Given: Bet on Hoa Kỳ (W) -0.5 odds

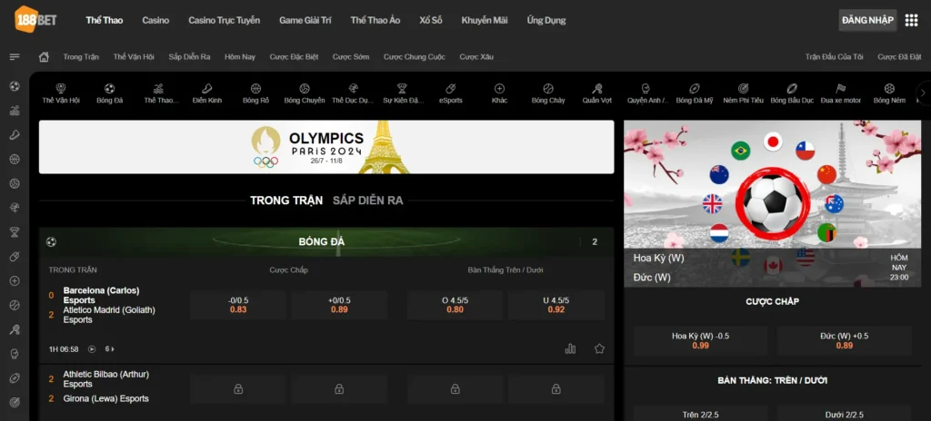Looking at the screenshot, I should [x=700, y=340].
